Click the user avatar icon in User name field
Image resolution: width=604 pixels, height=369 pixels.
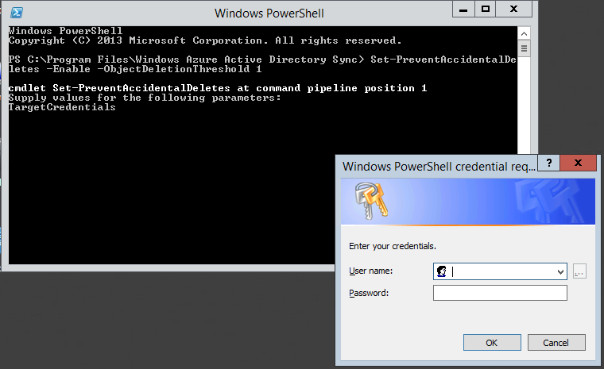pos(441,271)
